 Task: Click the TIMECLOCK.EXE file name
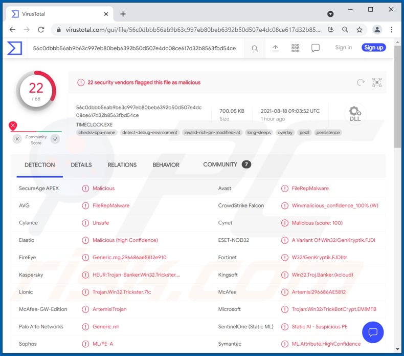pyautogui.click(x=94, y=124)
